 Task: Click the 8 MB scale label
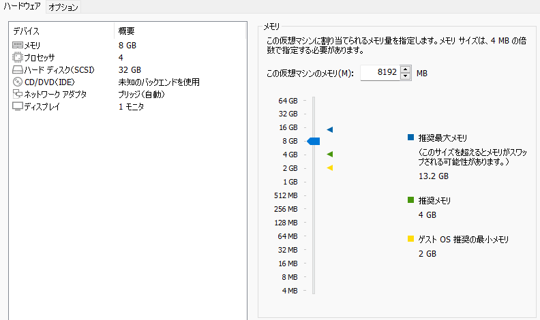coord(290,277)
